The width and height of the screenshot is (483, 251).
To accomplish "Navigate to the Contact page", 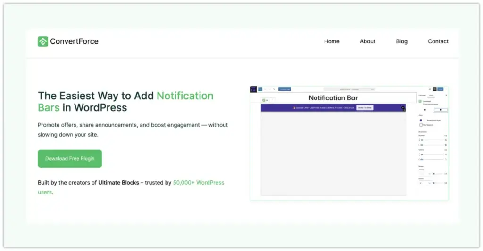I will pos(438,41).
